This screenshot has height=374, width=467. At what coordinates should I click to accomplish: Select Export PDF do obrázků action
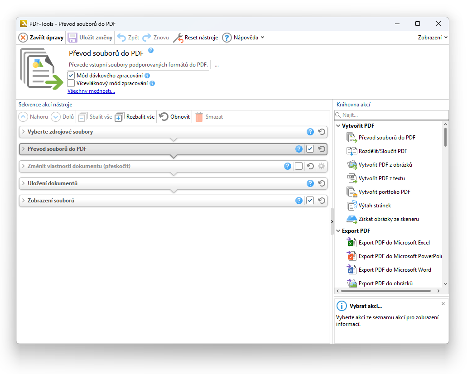click(380, 283)
